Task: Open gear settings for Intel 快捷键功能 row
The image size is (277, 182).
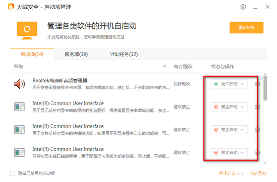Action: point(257,130)
